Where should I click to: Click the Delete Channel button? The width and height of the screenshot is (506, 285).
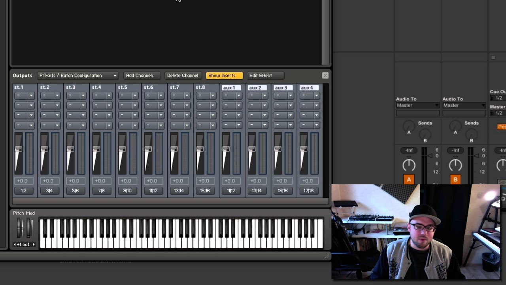(x=183, y=76)
